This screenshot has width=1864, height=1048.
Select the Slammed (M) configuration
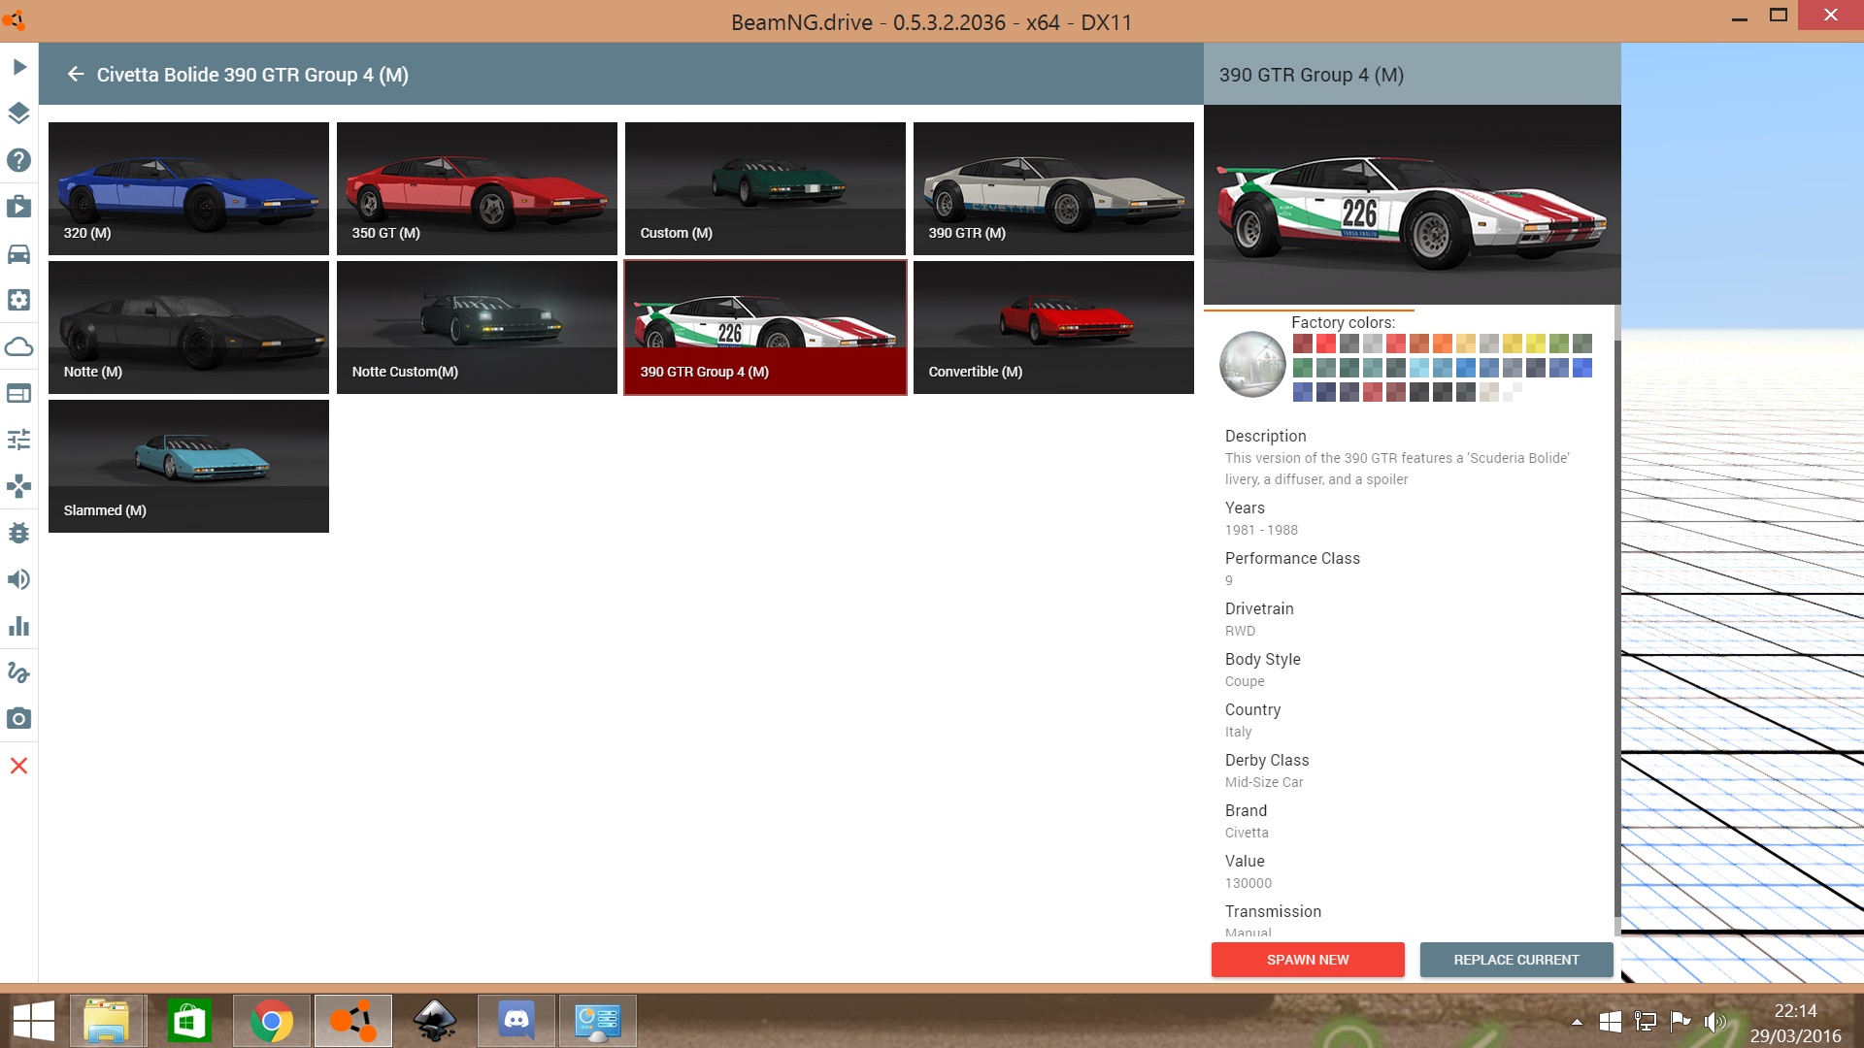(x=188, y=466)
